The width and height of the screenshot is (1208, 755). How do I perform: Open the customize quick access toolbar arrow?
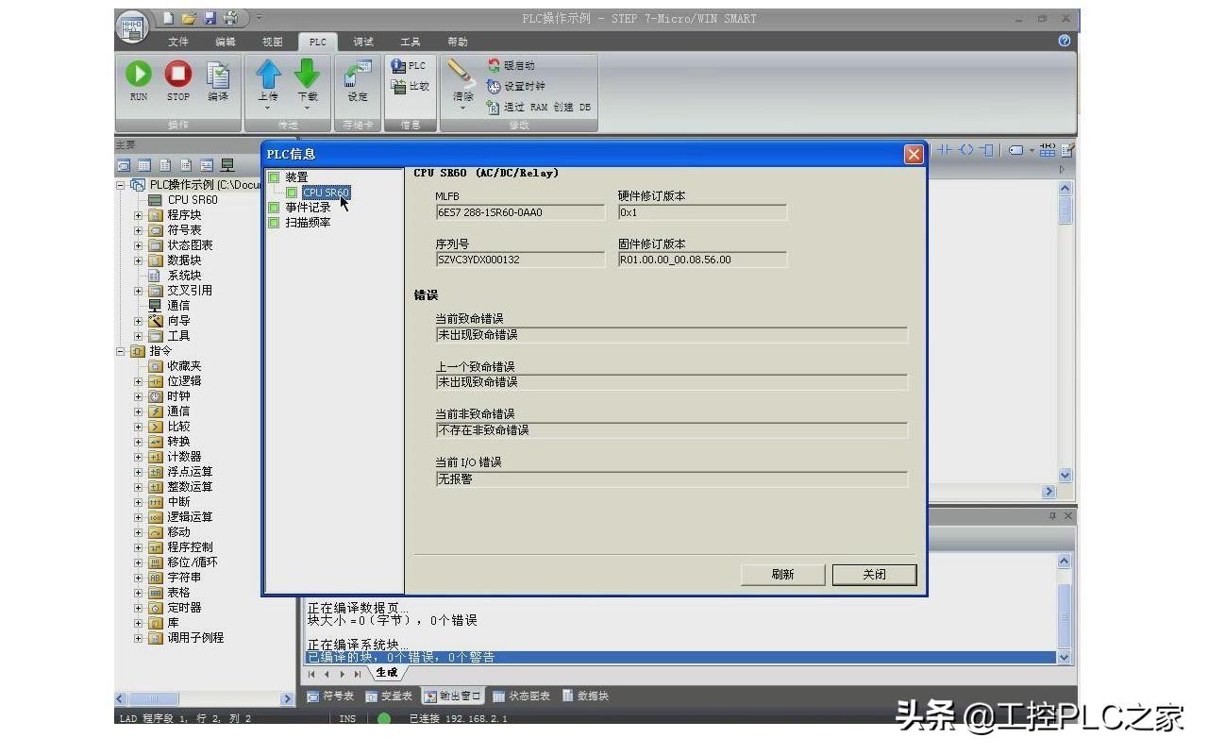(x=260, y=18)
